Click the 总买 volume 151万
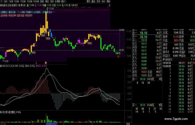Viewport: 195px width, 125px height. (x=159, y=75)
